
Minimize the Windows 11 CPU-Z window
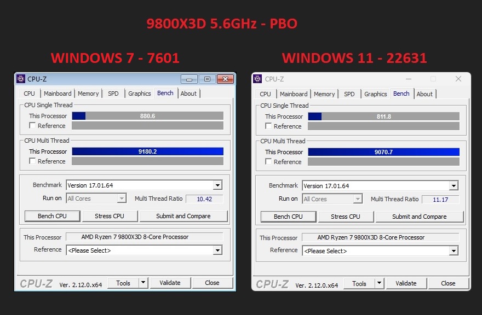(x=409, y=79)
